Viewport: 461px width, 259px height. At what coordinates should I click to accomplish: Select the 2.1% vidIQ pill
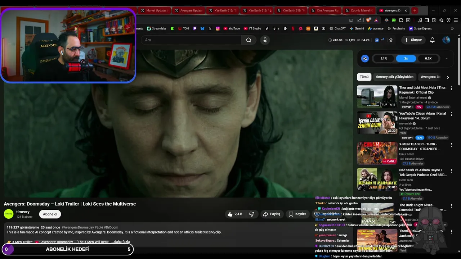384,58
